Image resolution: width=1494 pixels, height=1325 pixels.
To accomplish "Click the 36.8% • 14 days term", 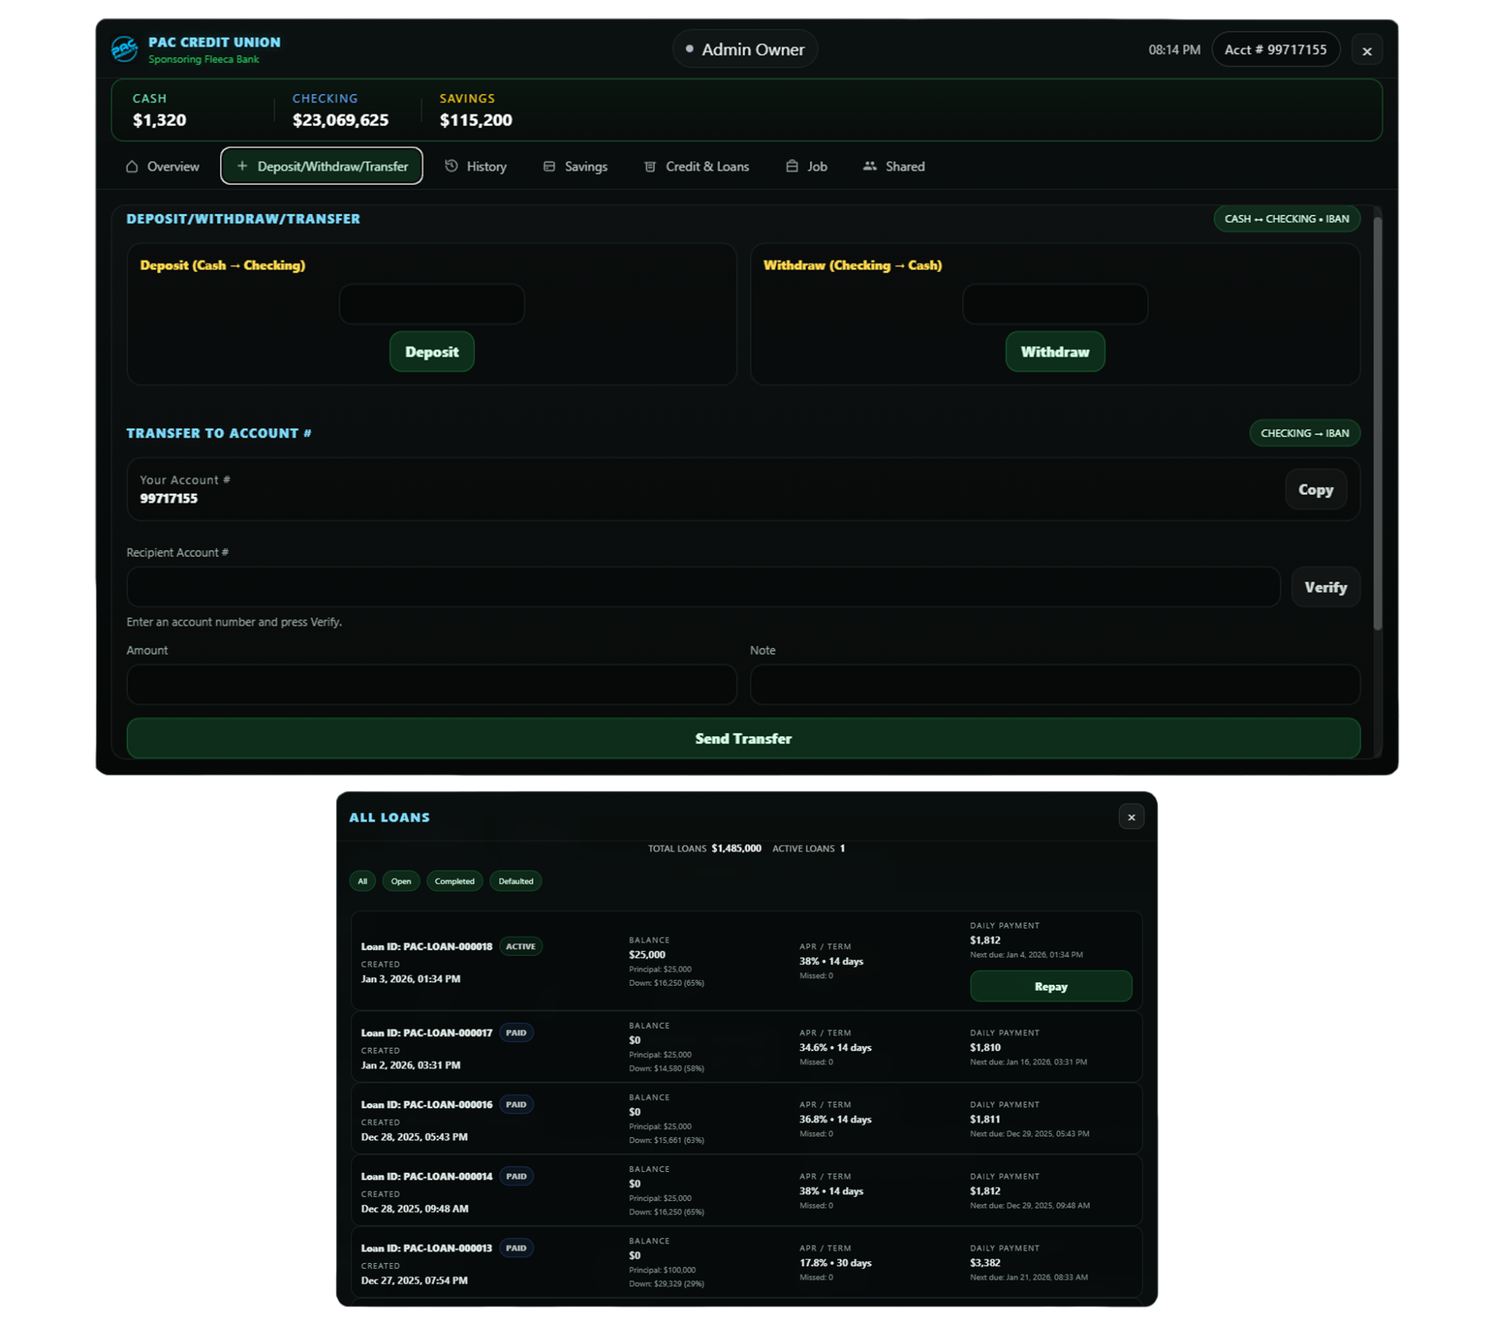I will click(835, 1120).
